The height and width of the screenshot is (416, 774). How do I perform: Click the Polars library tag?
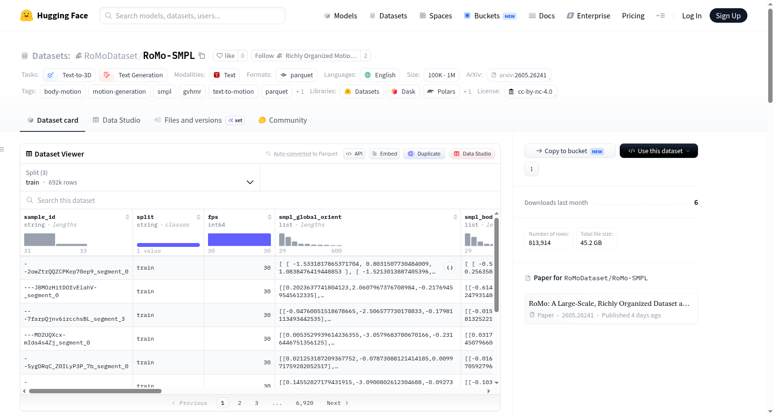[441, 91]
